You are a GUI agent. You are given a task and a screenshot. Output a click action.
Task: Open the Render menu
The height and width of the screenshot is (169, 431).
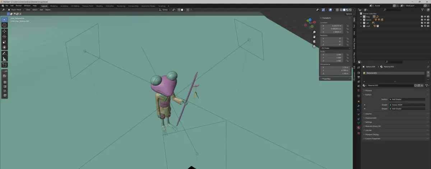[x=19, y=6]
